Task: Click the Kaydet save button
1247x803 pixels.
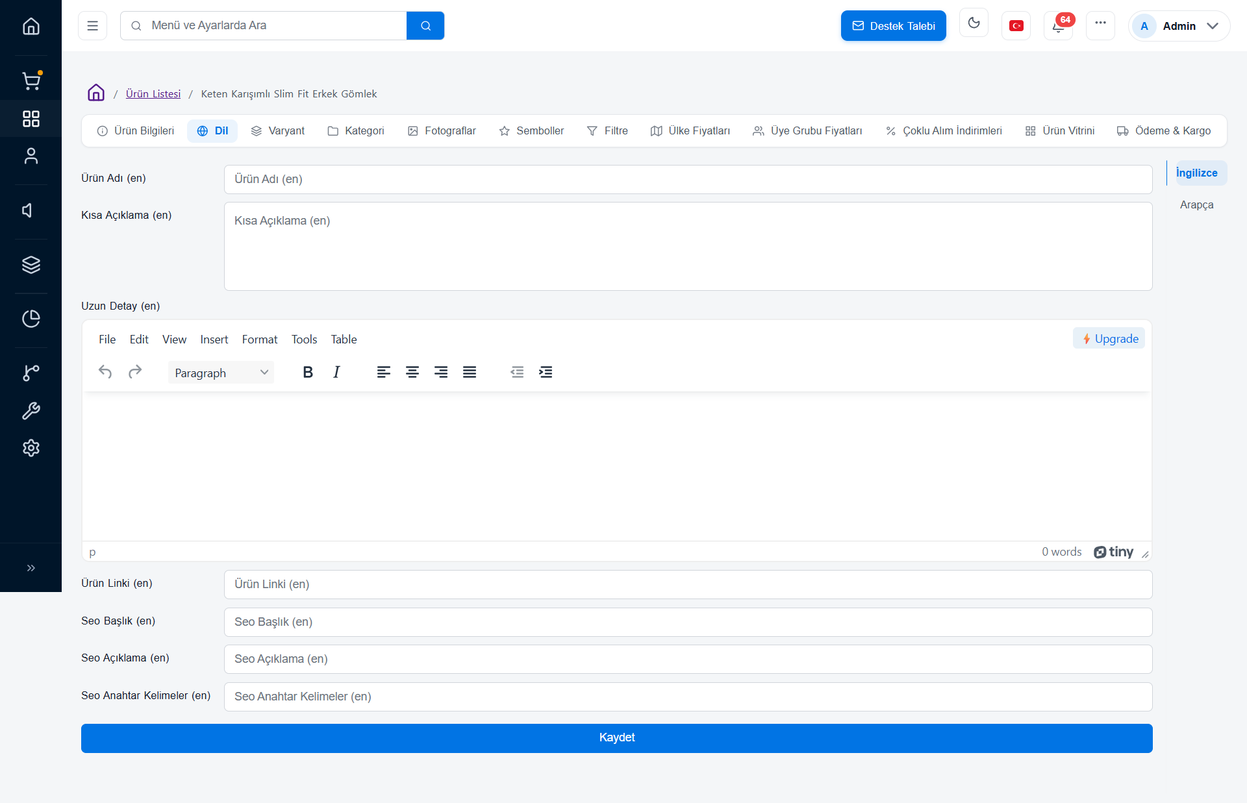Action: tap(617, 738)
